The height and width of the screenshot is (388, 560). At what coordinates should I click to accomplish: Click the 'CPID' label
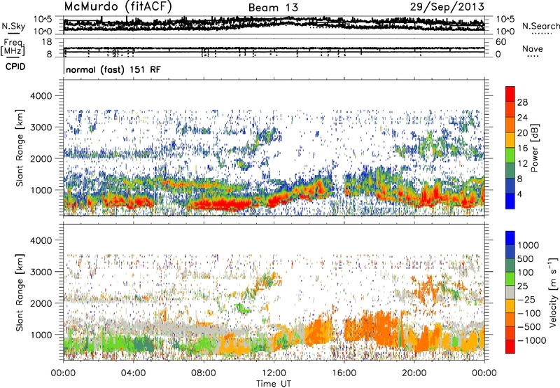coord(15,67)
